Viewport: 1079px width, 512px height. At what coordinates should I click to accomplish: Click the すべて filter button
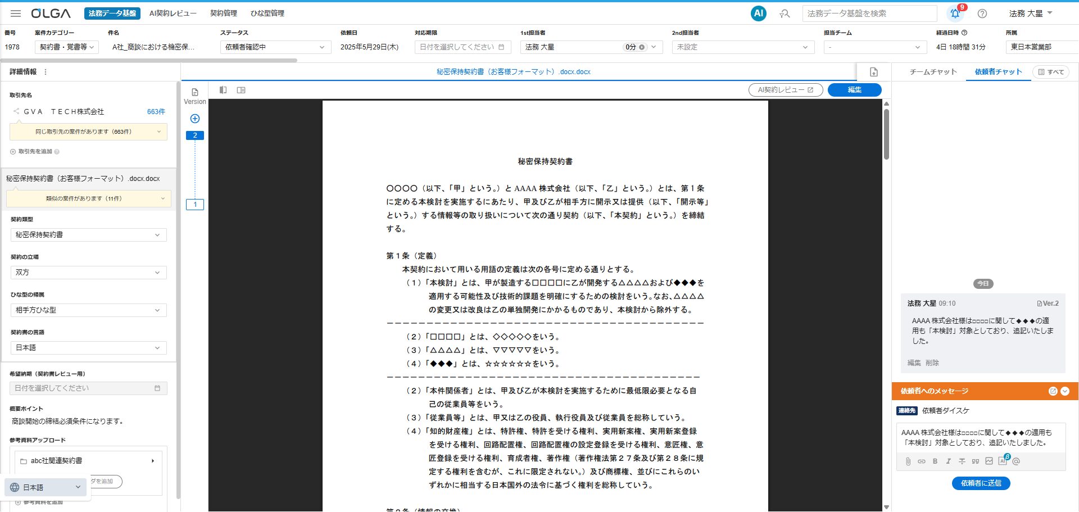tap(1051, 72)
